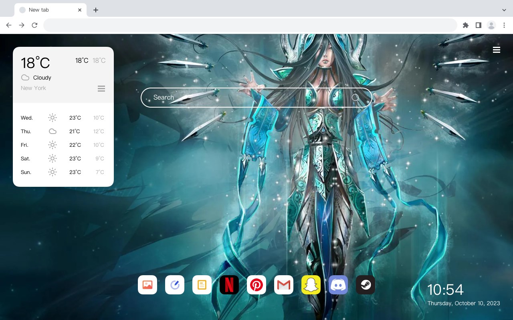513x320 pixels.
Task: Open the Chrome three-dot menu
Action: click(x=504, y=25)
